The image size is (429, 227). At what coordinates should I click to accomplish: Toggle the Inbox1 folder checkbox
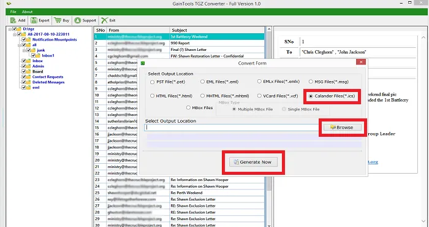coord(33,56)
